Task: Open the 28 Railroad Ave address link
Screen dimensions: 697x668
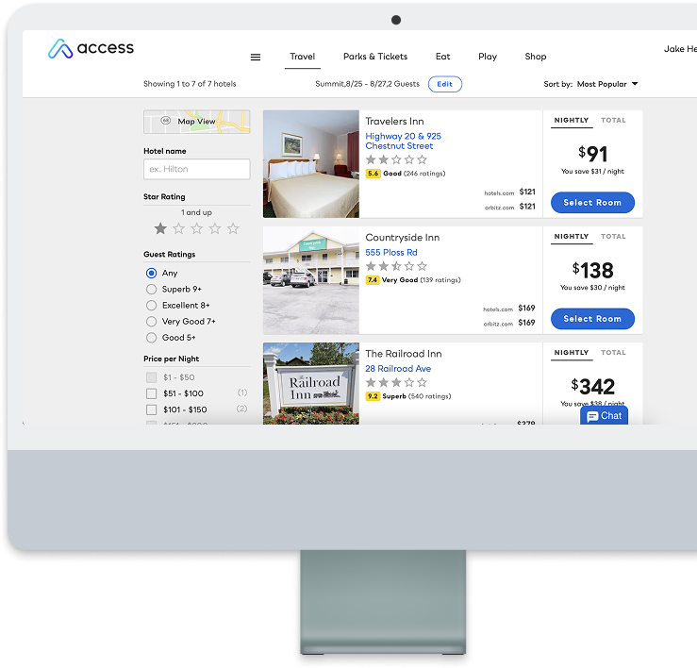Action: [398, 368]
